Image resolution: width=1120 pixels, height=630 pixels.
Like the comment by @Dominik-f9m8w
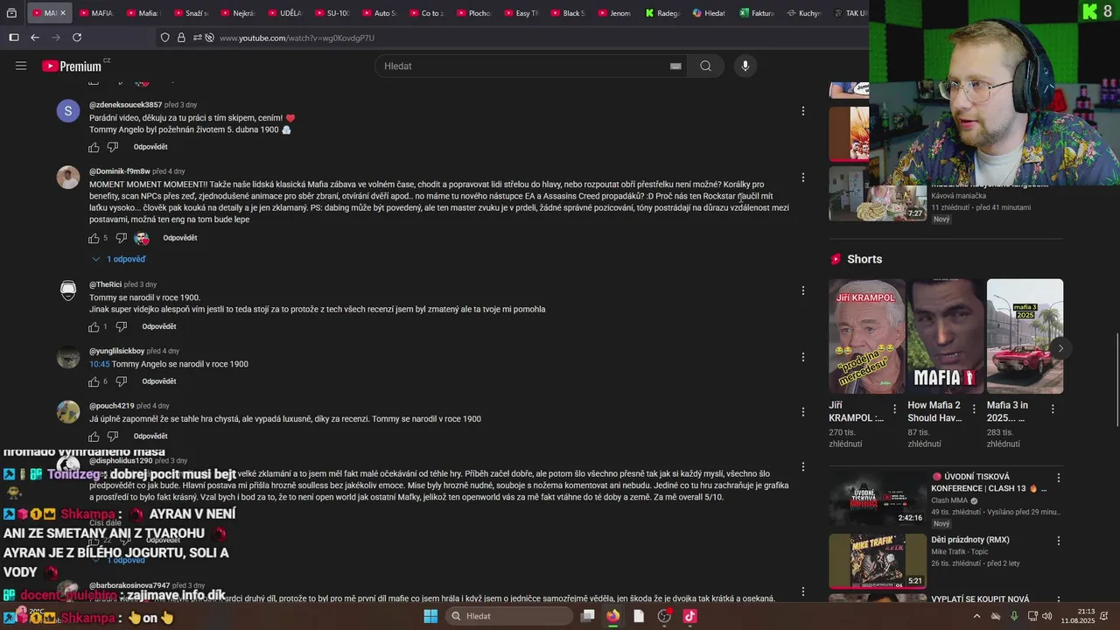pos(94,238)
